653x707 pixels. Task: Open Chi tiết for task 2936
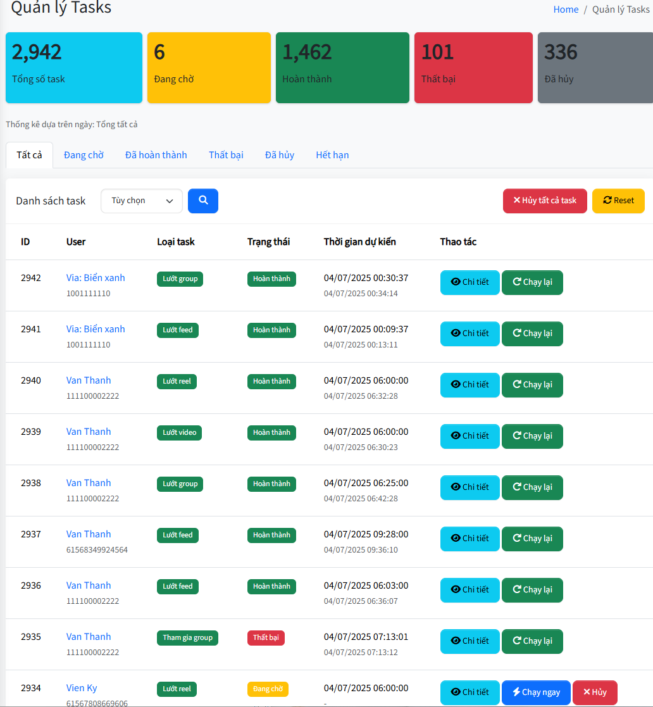pyautogui.click(x=470, y=590)
